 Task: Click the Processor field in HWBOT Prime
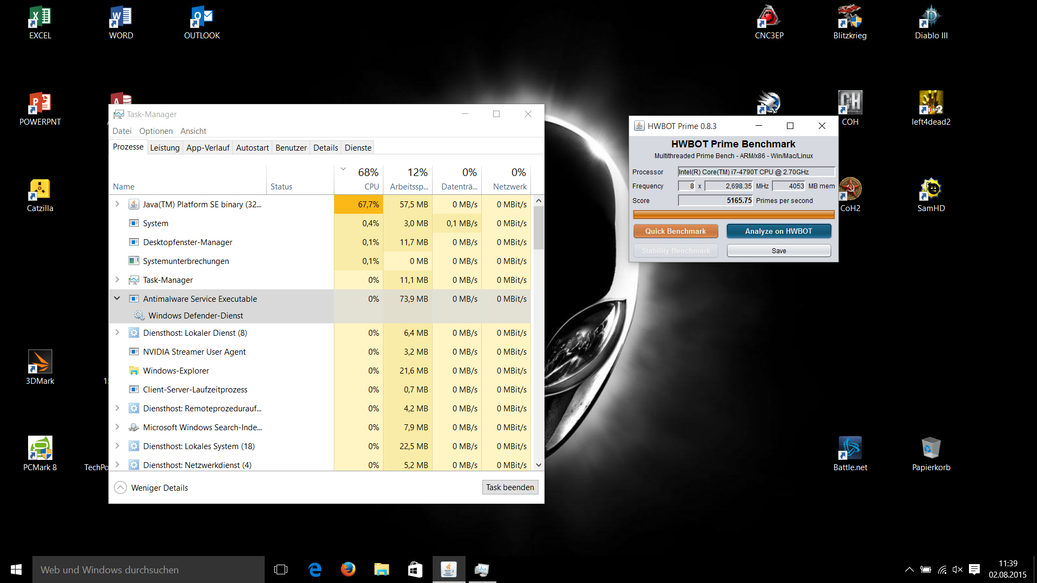coord(756,172)
